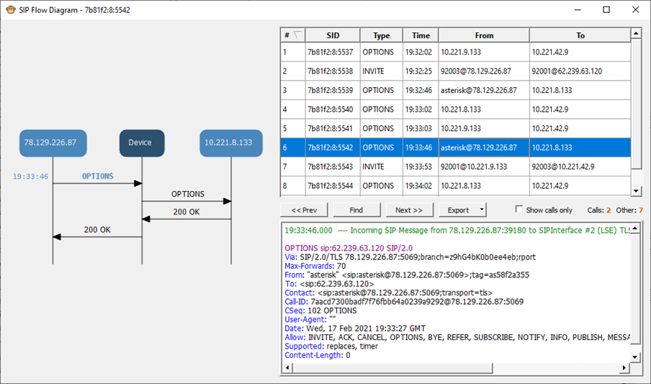Select row with SID 7b81f2:8:5544
Screen dimensions: 651x384
[455, 186]
